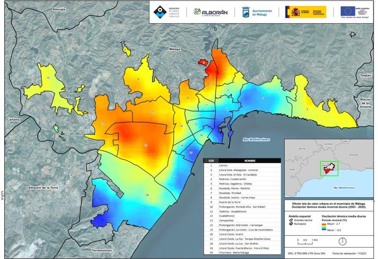Click the Alborán project logo
The height and width of the screenshot is (259, 378).
click(211, 12)
